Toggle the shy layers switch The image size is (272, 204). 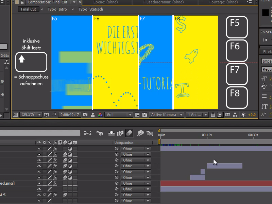click(112, 133)
